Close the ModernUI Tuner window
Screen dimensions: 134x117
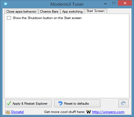click(125, 3)
